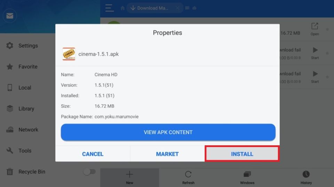Open Settings in the sidebar

click(x=28, y=46)
